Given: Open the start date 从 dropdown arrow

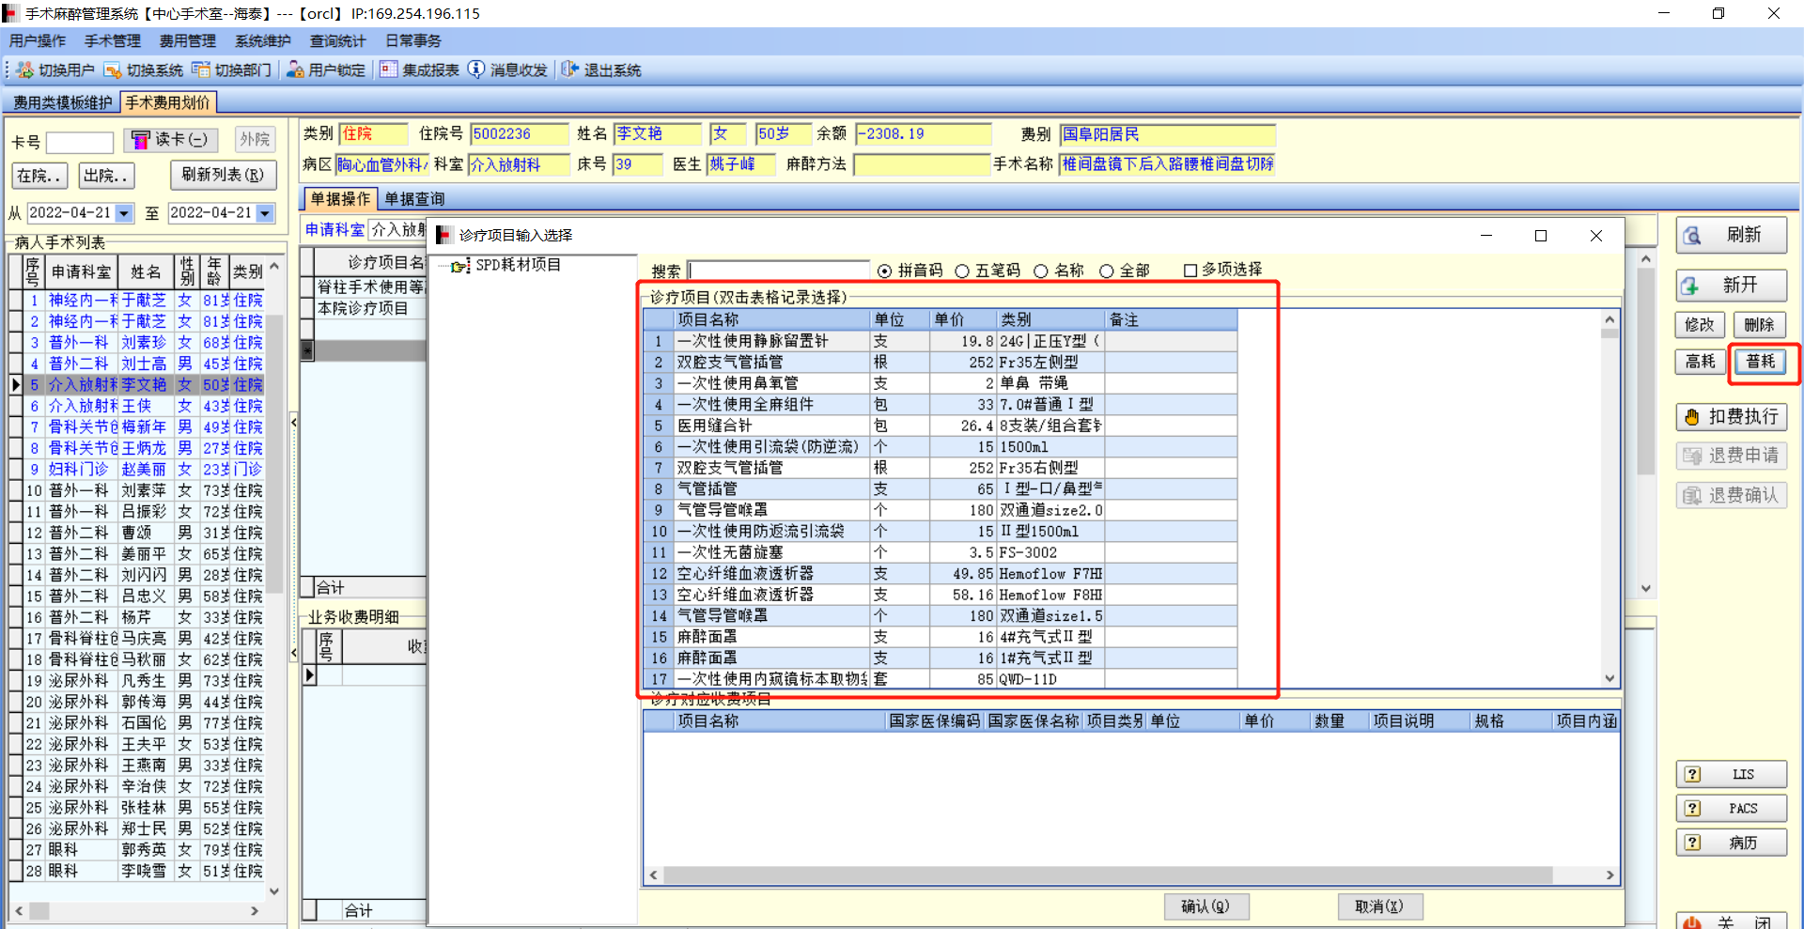Looking at the screenshot, I should [124, 214].
